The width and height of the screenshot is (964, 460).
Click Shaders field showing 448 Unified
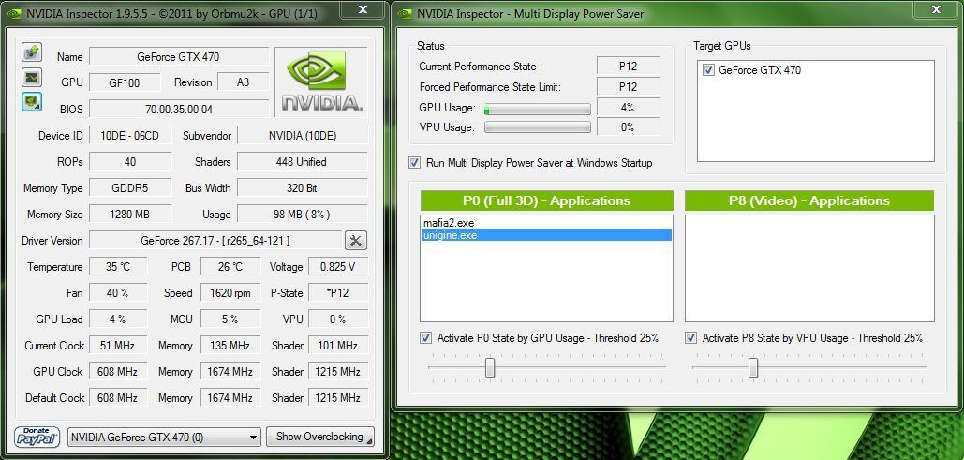point(303,162)
